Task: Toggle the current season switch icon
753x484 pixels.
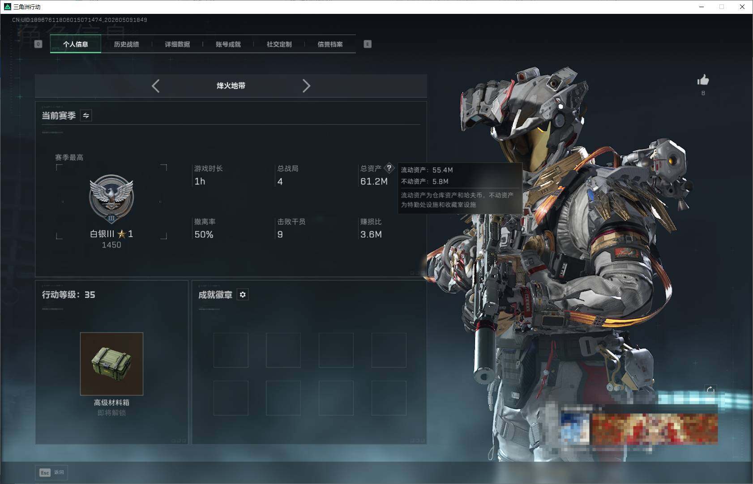Action: coord(86,115)
